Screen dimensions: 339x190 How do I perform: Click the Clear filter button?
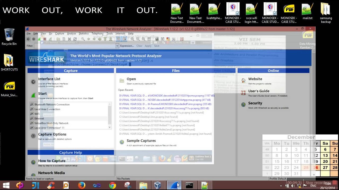point(139,46)
